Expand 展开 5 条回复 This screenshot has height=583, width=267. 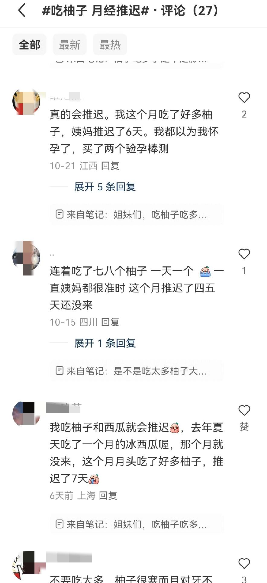[105, 187]
